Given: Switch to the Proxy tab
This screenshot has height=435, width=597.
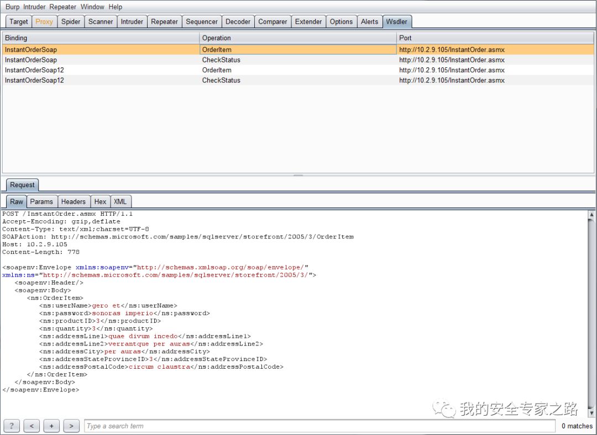Looking at the screenshot, I should click(44, 22).
